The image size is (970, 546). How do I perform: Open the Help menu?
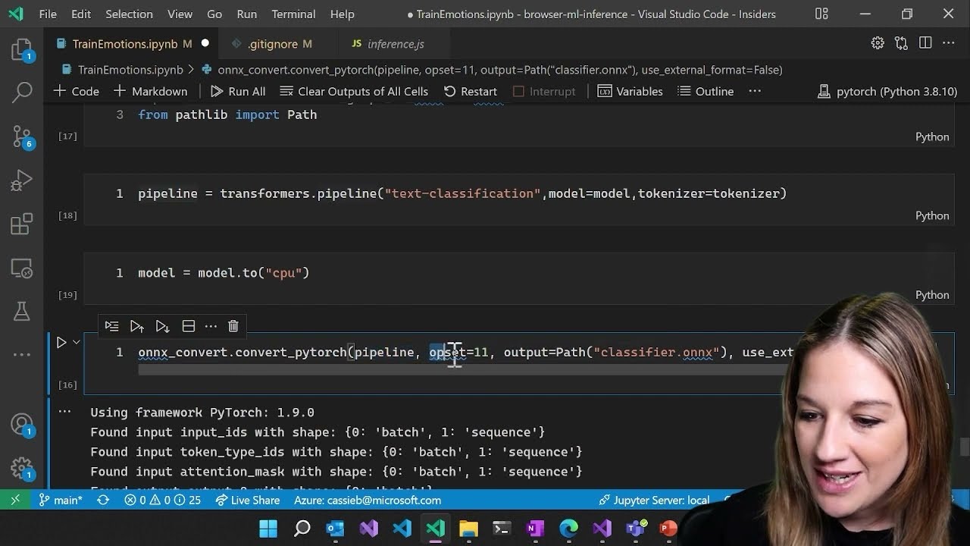pos(343,14)
